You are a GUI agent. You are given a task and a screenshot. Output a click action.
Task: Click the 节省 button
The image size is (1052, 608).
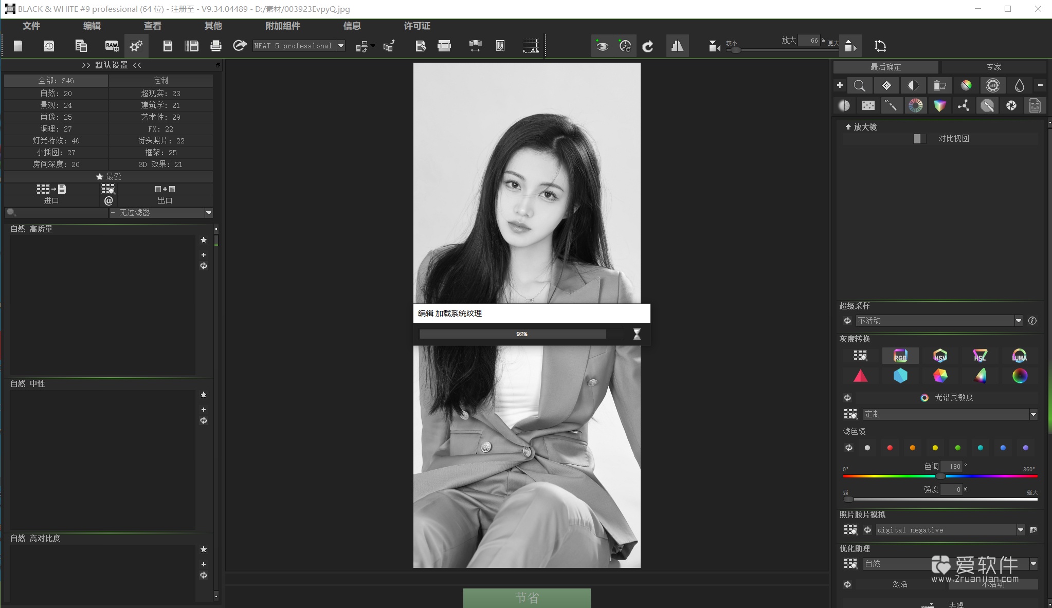point(527,598)
